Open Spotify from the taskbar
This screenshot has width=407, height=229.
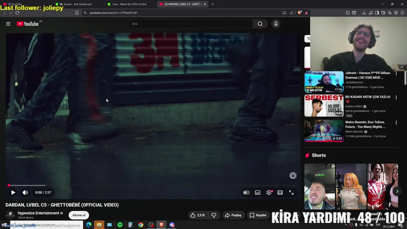120,225
